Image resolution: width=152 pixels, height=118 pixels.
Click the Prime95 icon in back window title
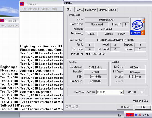(2, 20)
